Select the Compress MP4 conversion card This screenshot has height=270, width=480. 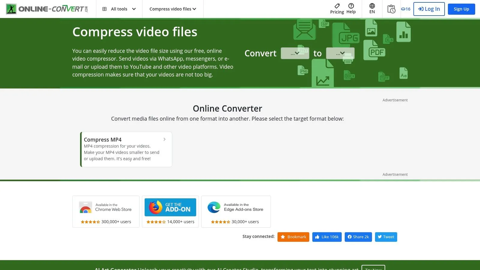click(x=126, y=149)
